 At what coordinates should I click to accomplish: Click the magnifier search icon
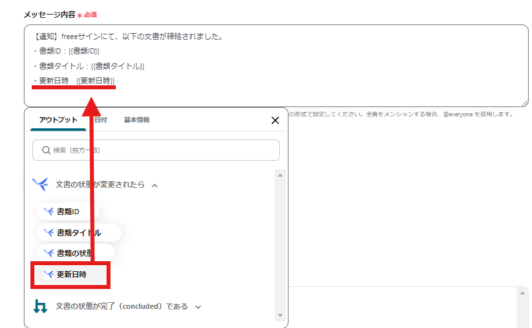pyautogui.click(x=46, y=150)
